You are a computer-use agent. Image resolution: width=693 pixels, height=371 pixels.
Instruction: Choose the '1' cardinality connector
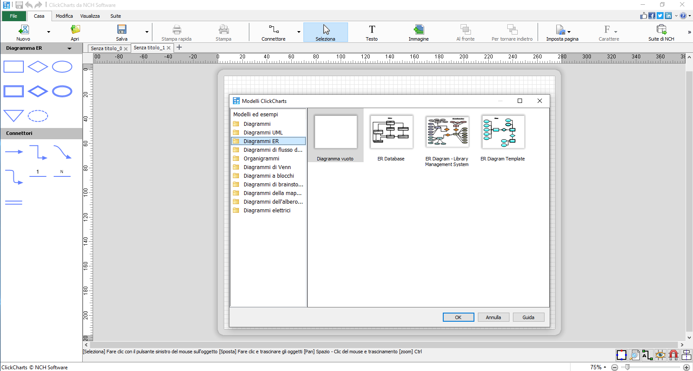coord(38,173)
